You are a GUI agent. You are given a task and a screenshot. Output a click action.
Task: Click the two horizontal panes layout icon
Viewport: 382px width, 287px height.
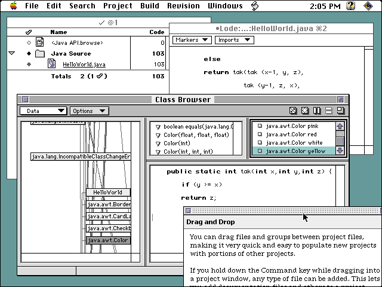tap(329, 111)
